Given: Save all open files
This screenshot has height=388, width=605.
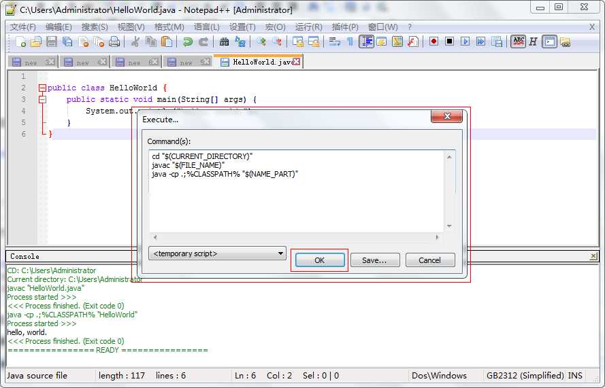Looking at the screenshot, I should click(x=67, y=41).
